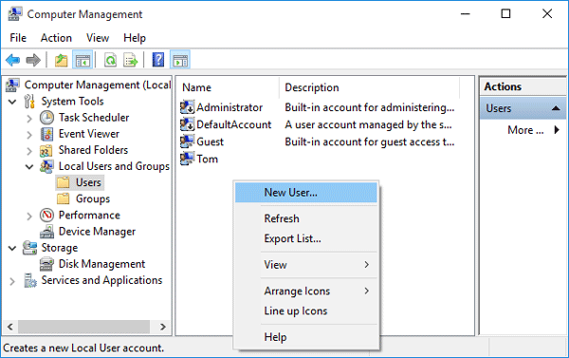Open the View submenu in context menu
The width and height of the screenshot is (569, 358).
pyautogui.click(x=306, y=265)
